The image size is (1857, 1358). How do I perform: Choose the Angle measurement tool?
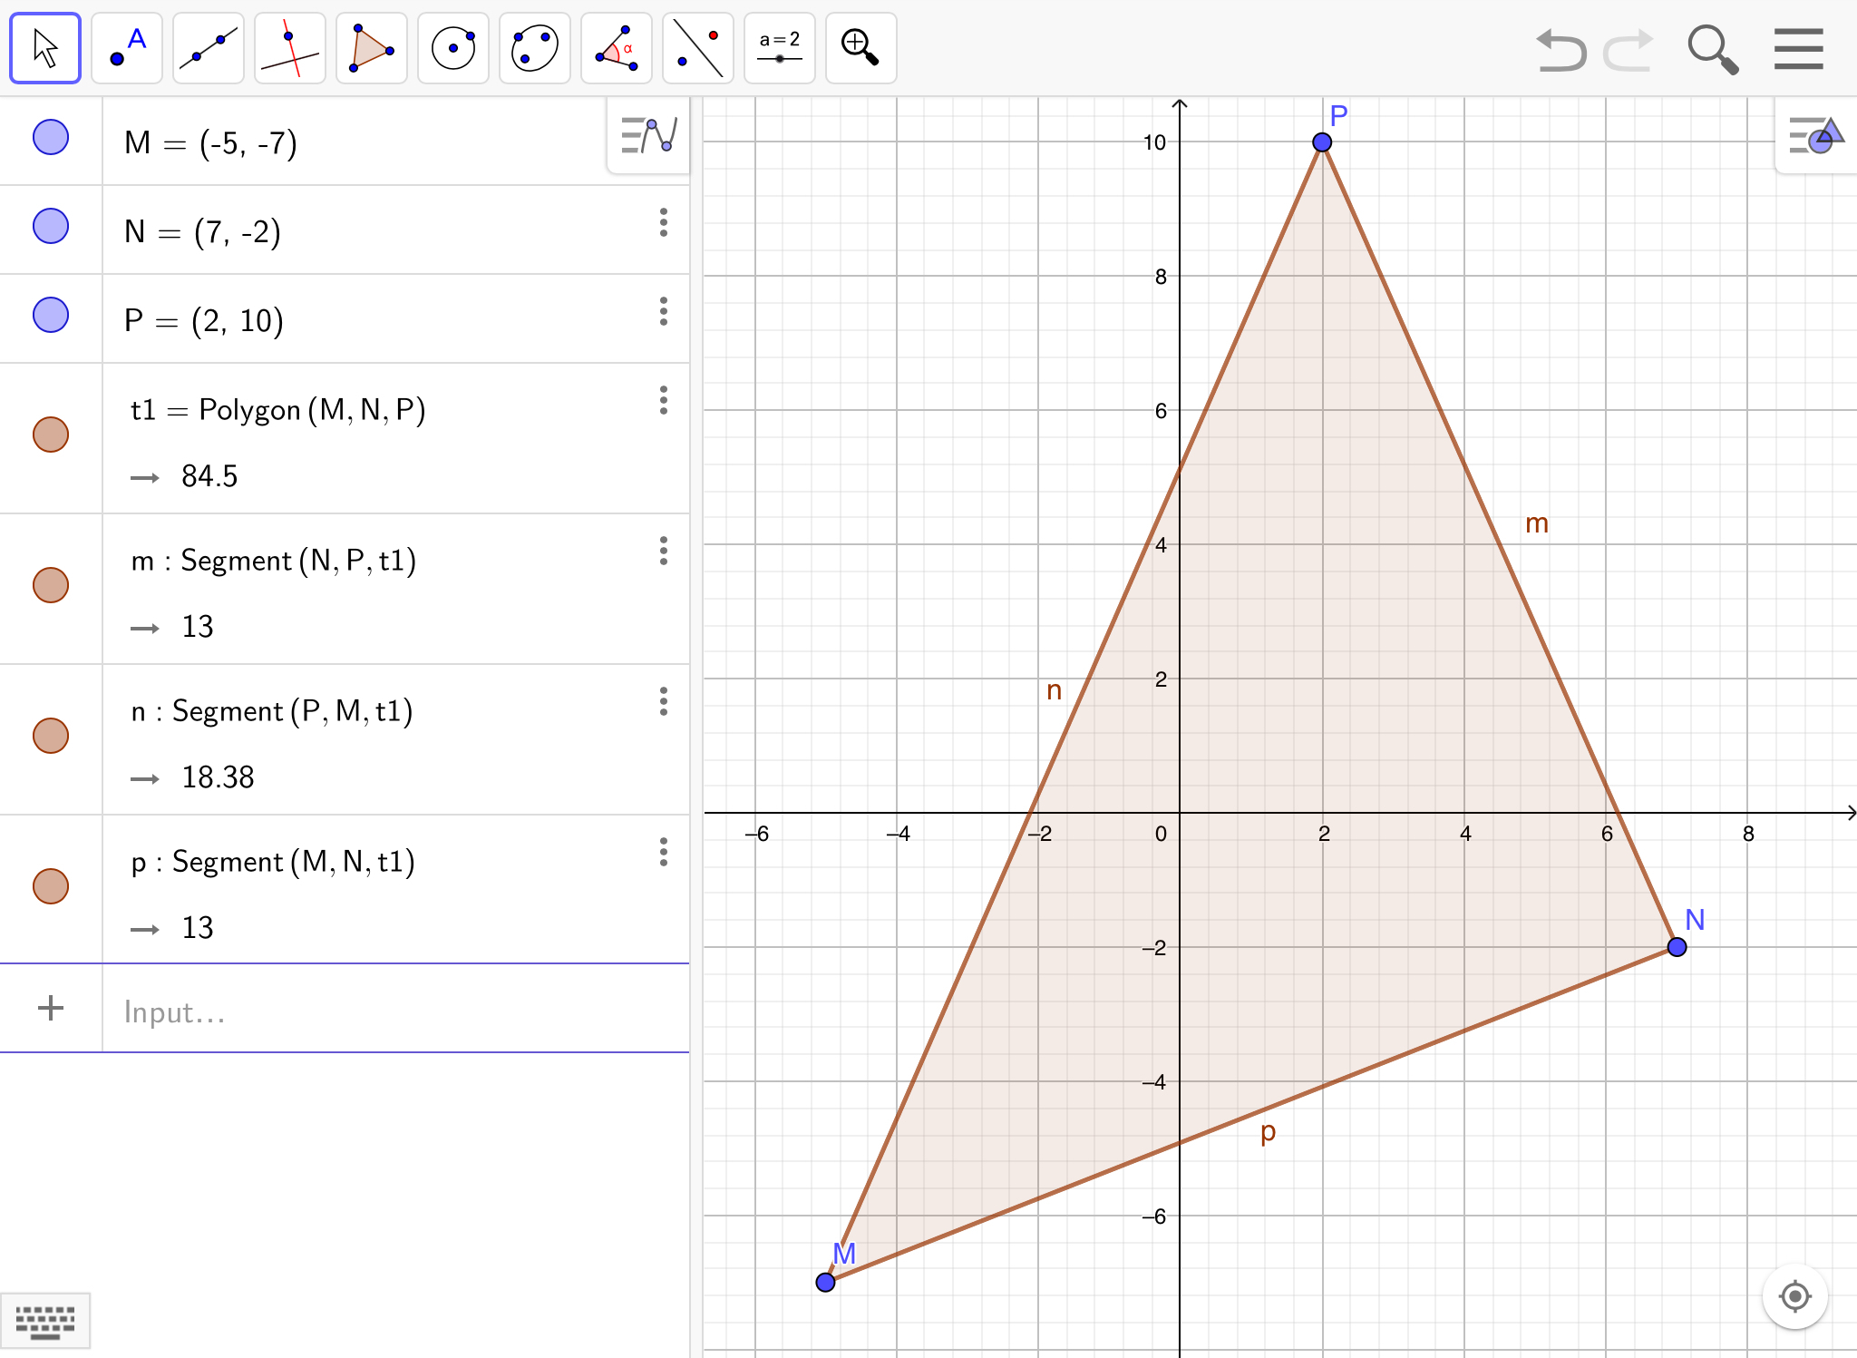pos(617,48)
